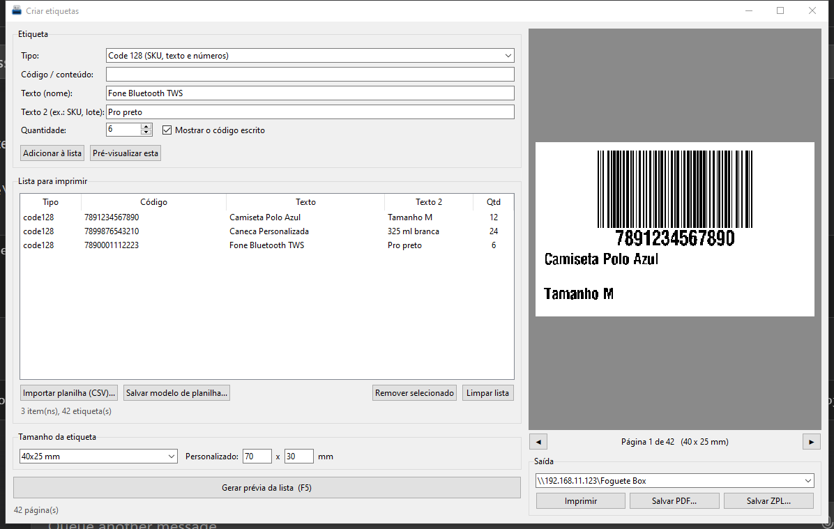Click custom height field showing 30
Image resolution: width=834 pixels, height=529 pixels.
tap(298, 456)
